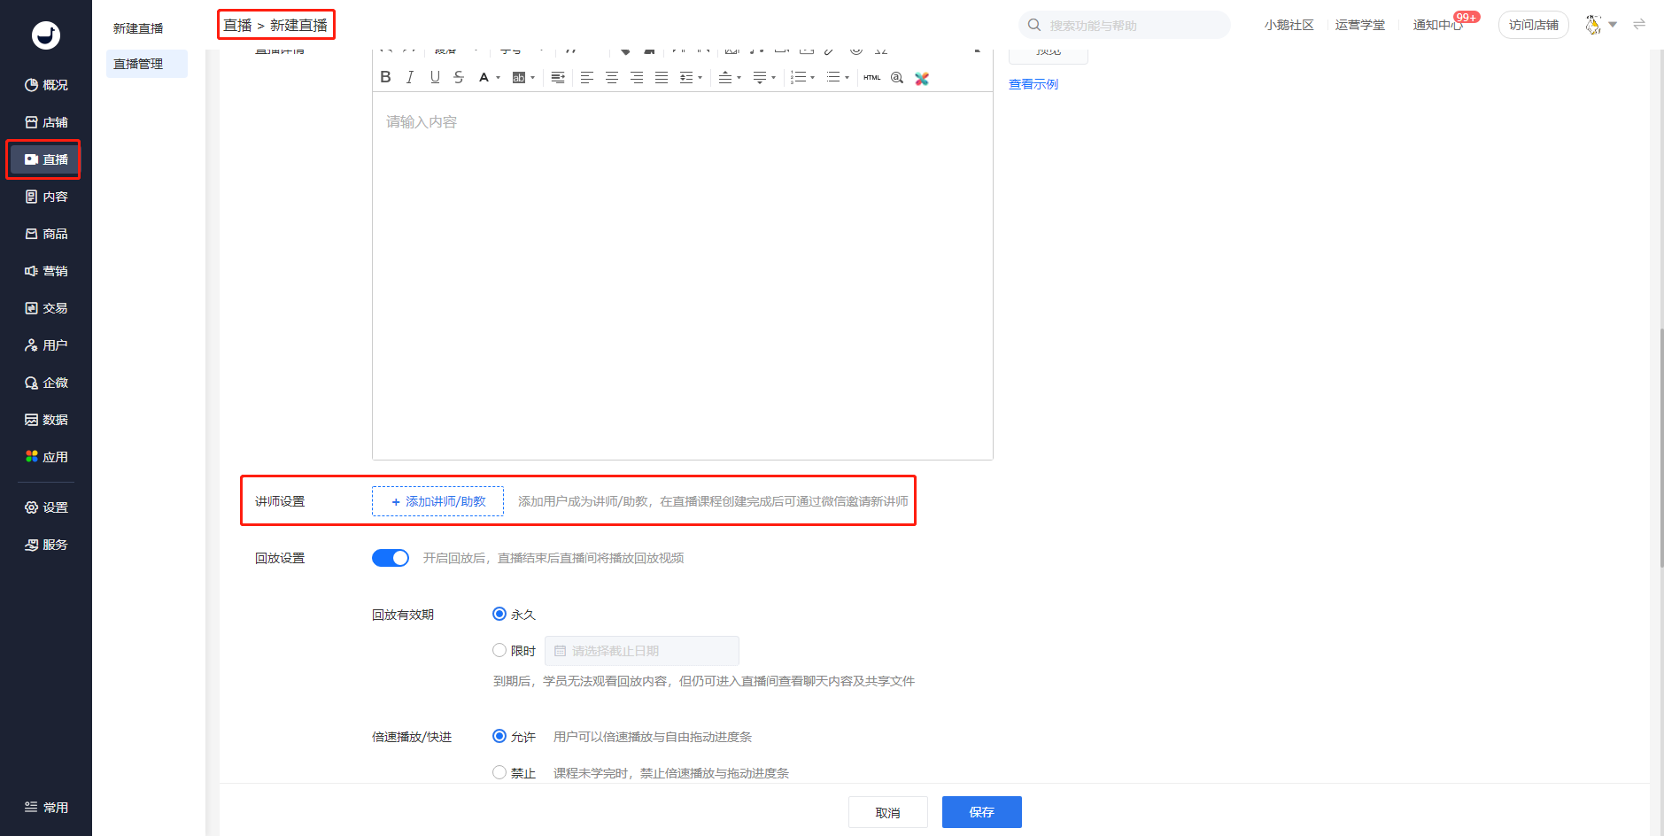This screenshot has height=836, width=1664.
Task: Expand the account avatar dropdown arrow
Action: (x=1613, y=25)
